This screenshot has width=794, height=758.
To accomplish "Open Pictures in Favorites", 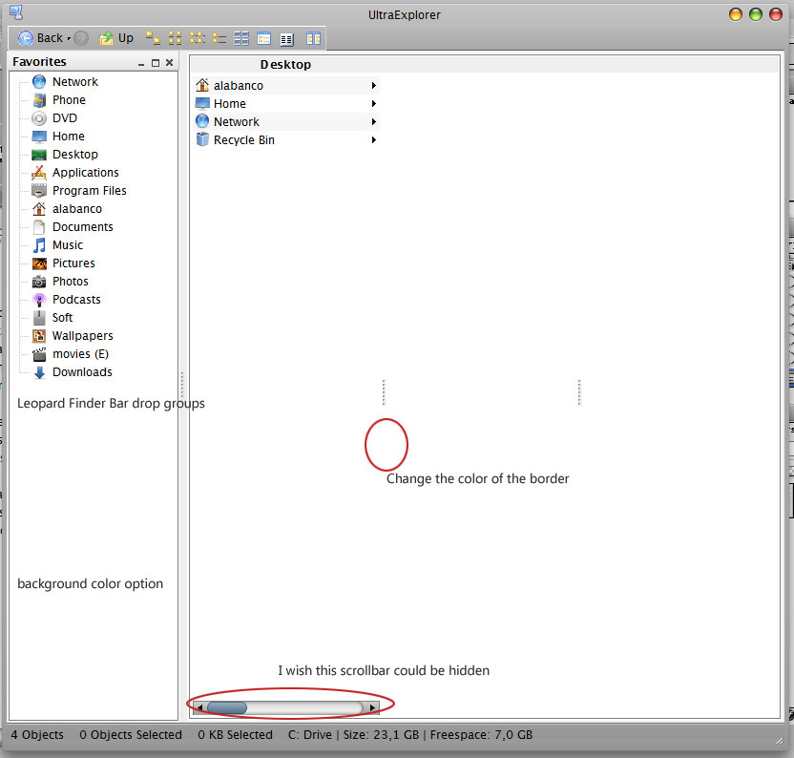I will coord(73,263).
